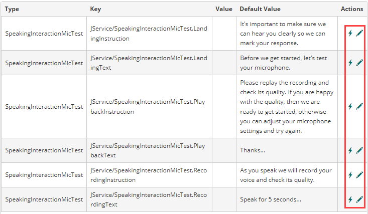Click lightning icon for RecordingText row
Image resolution: width=368 pixels, height=214 pixels.
(x=350, y=199)
